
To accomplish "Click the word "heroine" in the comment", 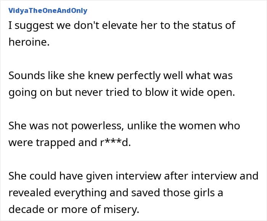I will coord(28,42).
